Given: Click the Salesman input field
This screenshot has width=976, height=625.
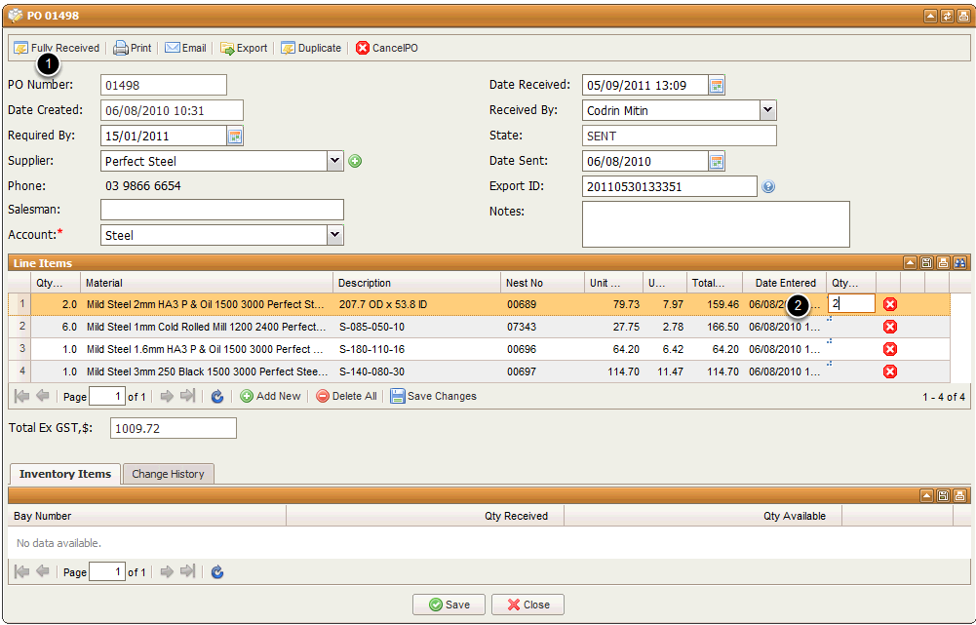Looking at the screenshot, I should [x=222, y=210].
